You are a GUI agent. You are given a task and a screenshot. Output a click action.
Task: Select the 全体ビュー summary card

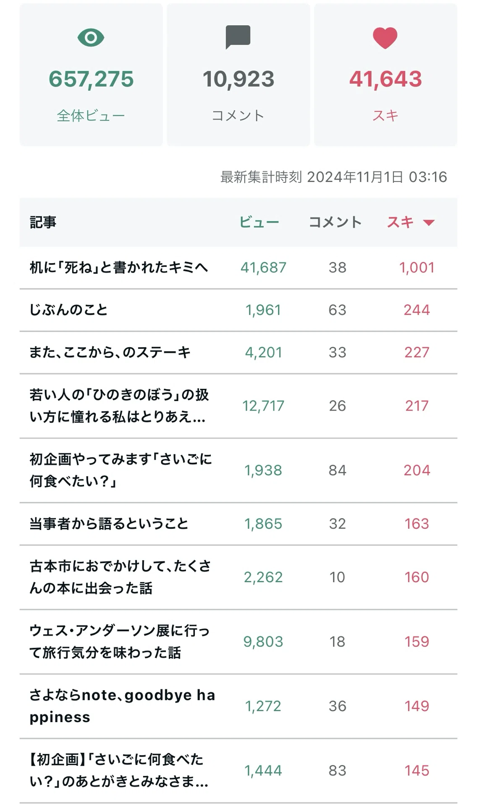91,75
